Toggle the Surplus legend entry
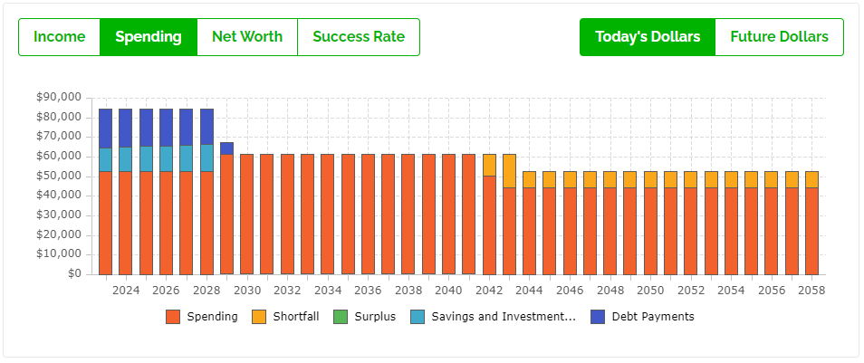Image resolution: width=864 pixels, height=363 pixels. point(365,317)
